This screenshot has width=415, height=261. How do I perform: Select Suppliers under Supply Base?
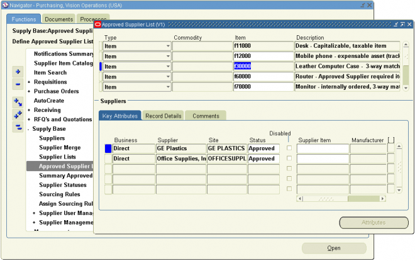click(x=52, y=138)
